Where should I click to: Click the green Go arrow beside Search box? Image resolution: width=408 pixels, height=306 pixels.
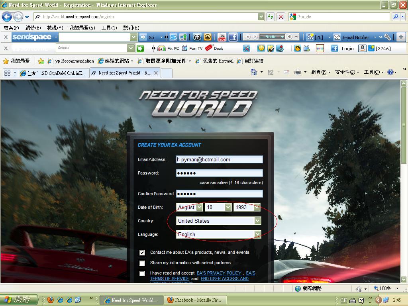[x=140, y=48]
